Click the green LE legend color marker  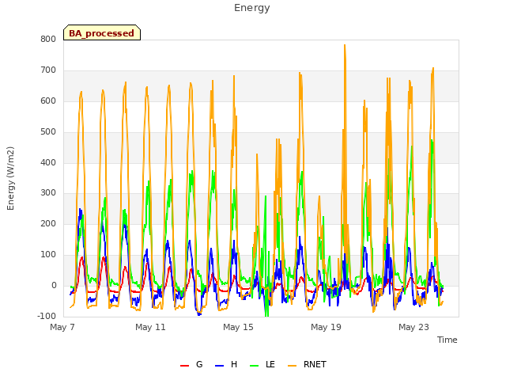click(255, 366)
